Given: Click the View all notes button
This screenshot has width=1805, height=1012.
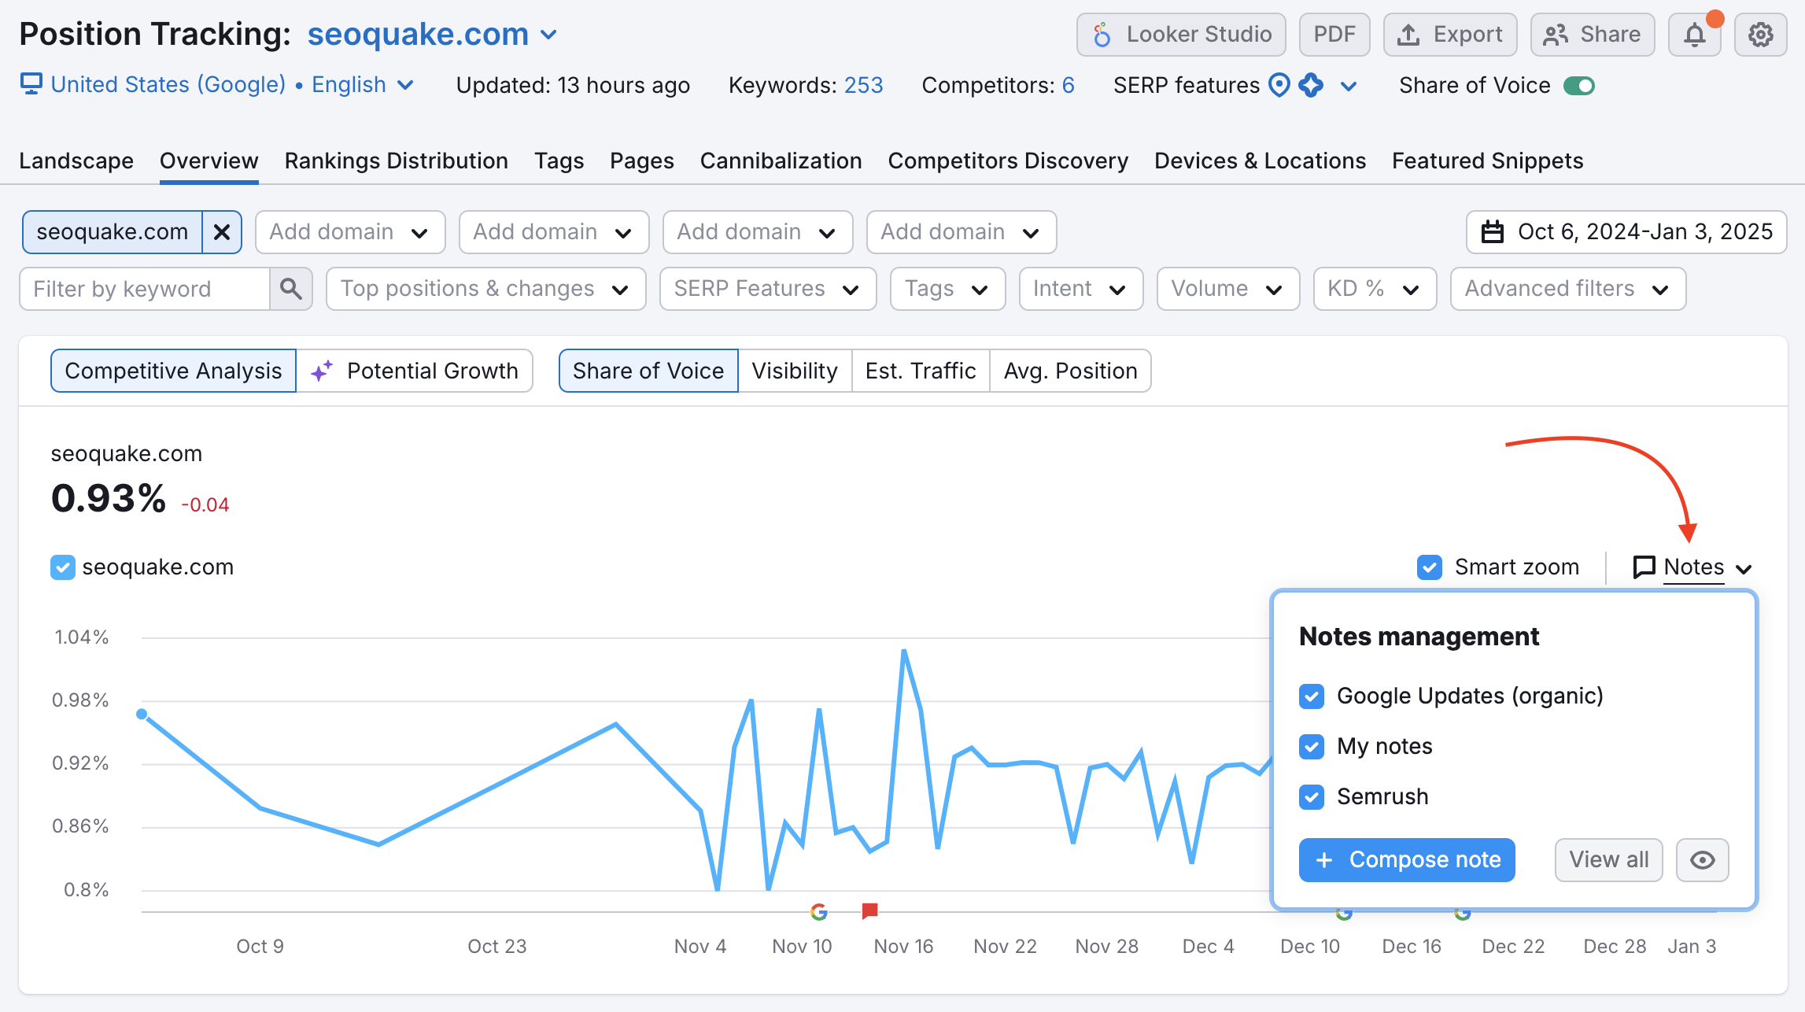Looking at the screenshot, I should [1607, 859].
